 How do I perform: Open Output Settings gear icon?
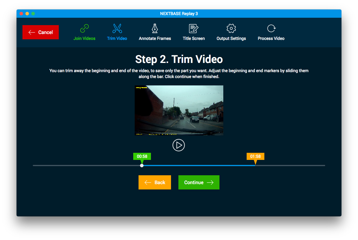coord(231,28)
